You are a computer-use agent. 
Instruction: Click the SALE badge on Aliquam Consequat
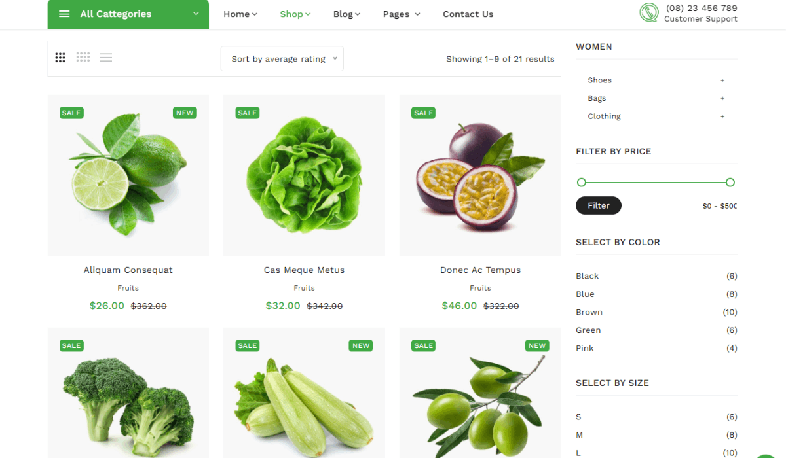[x=71, y=113]
